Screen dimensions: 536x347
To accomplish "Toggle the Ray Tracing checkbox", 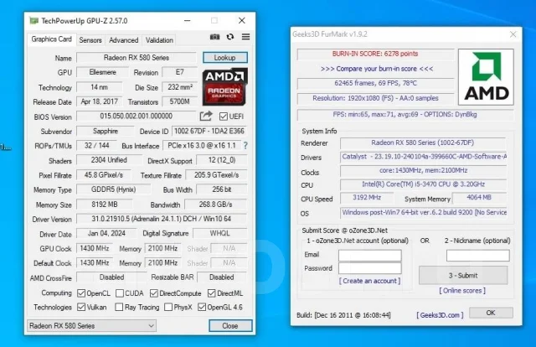I will 119,307.
